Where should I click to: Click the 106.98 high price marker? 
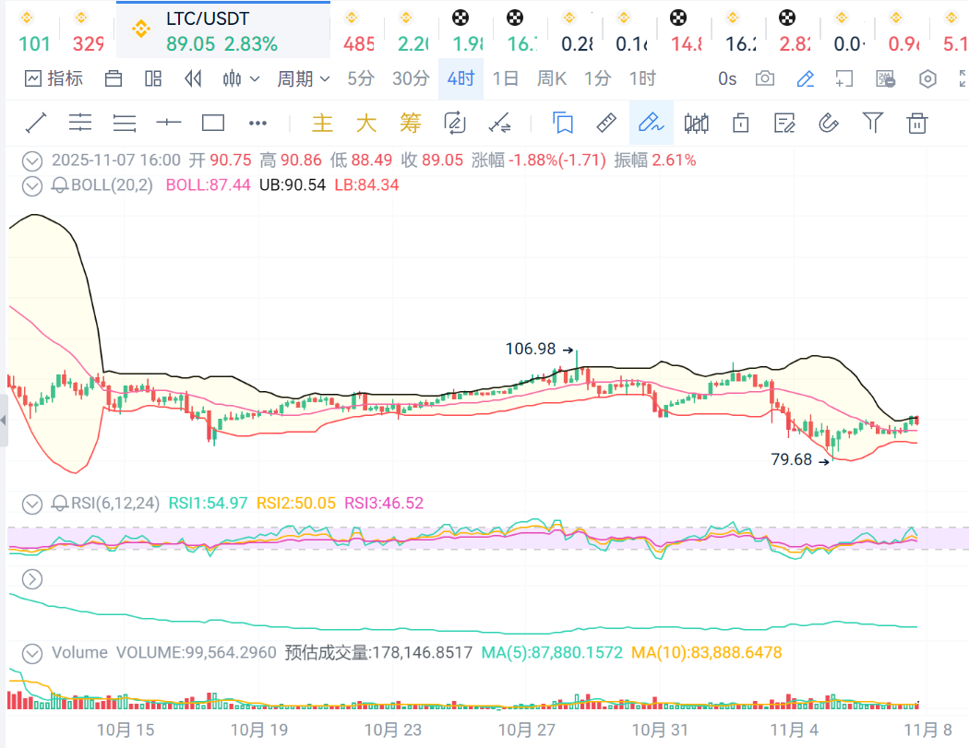pyautogui.click(x=531, y=349)
